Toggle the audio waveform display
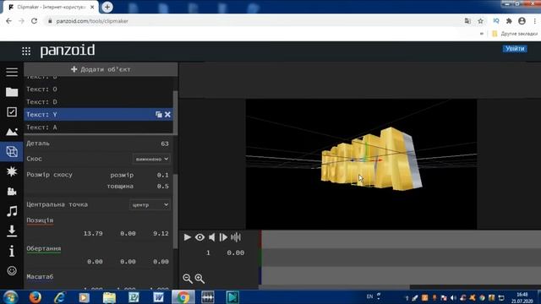 click(236, 237)
